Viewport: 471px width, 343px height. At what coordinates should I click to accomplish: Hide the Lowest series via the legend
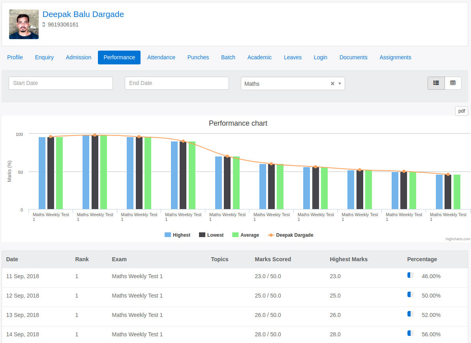(211, 235)
